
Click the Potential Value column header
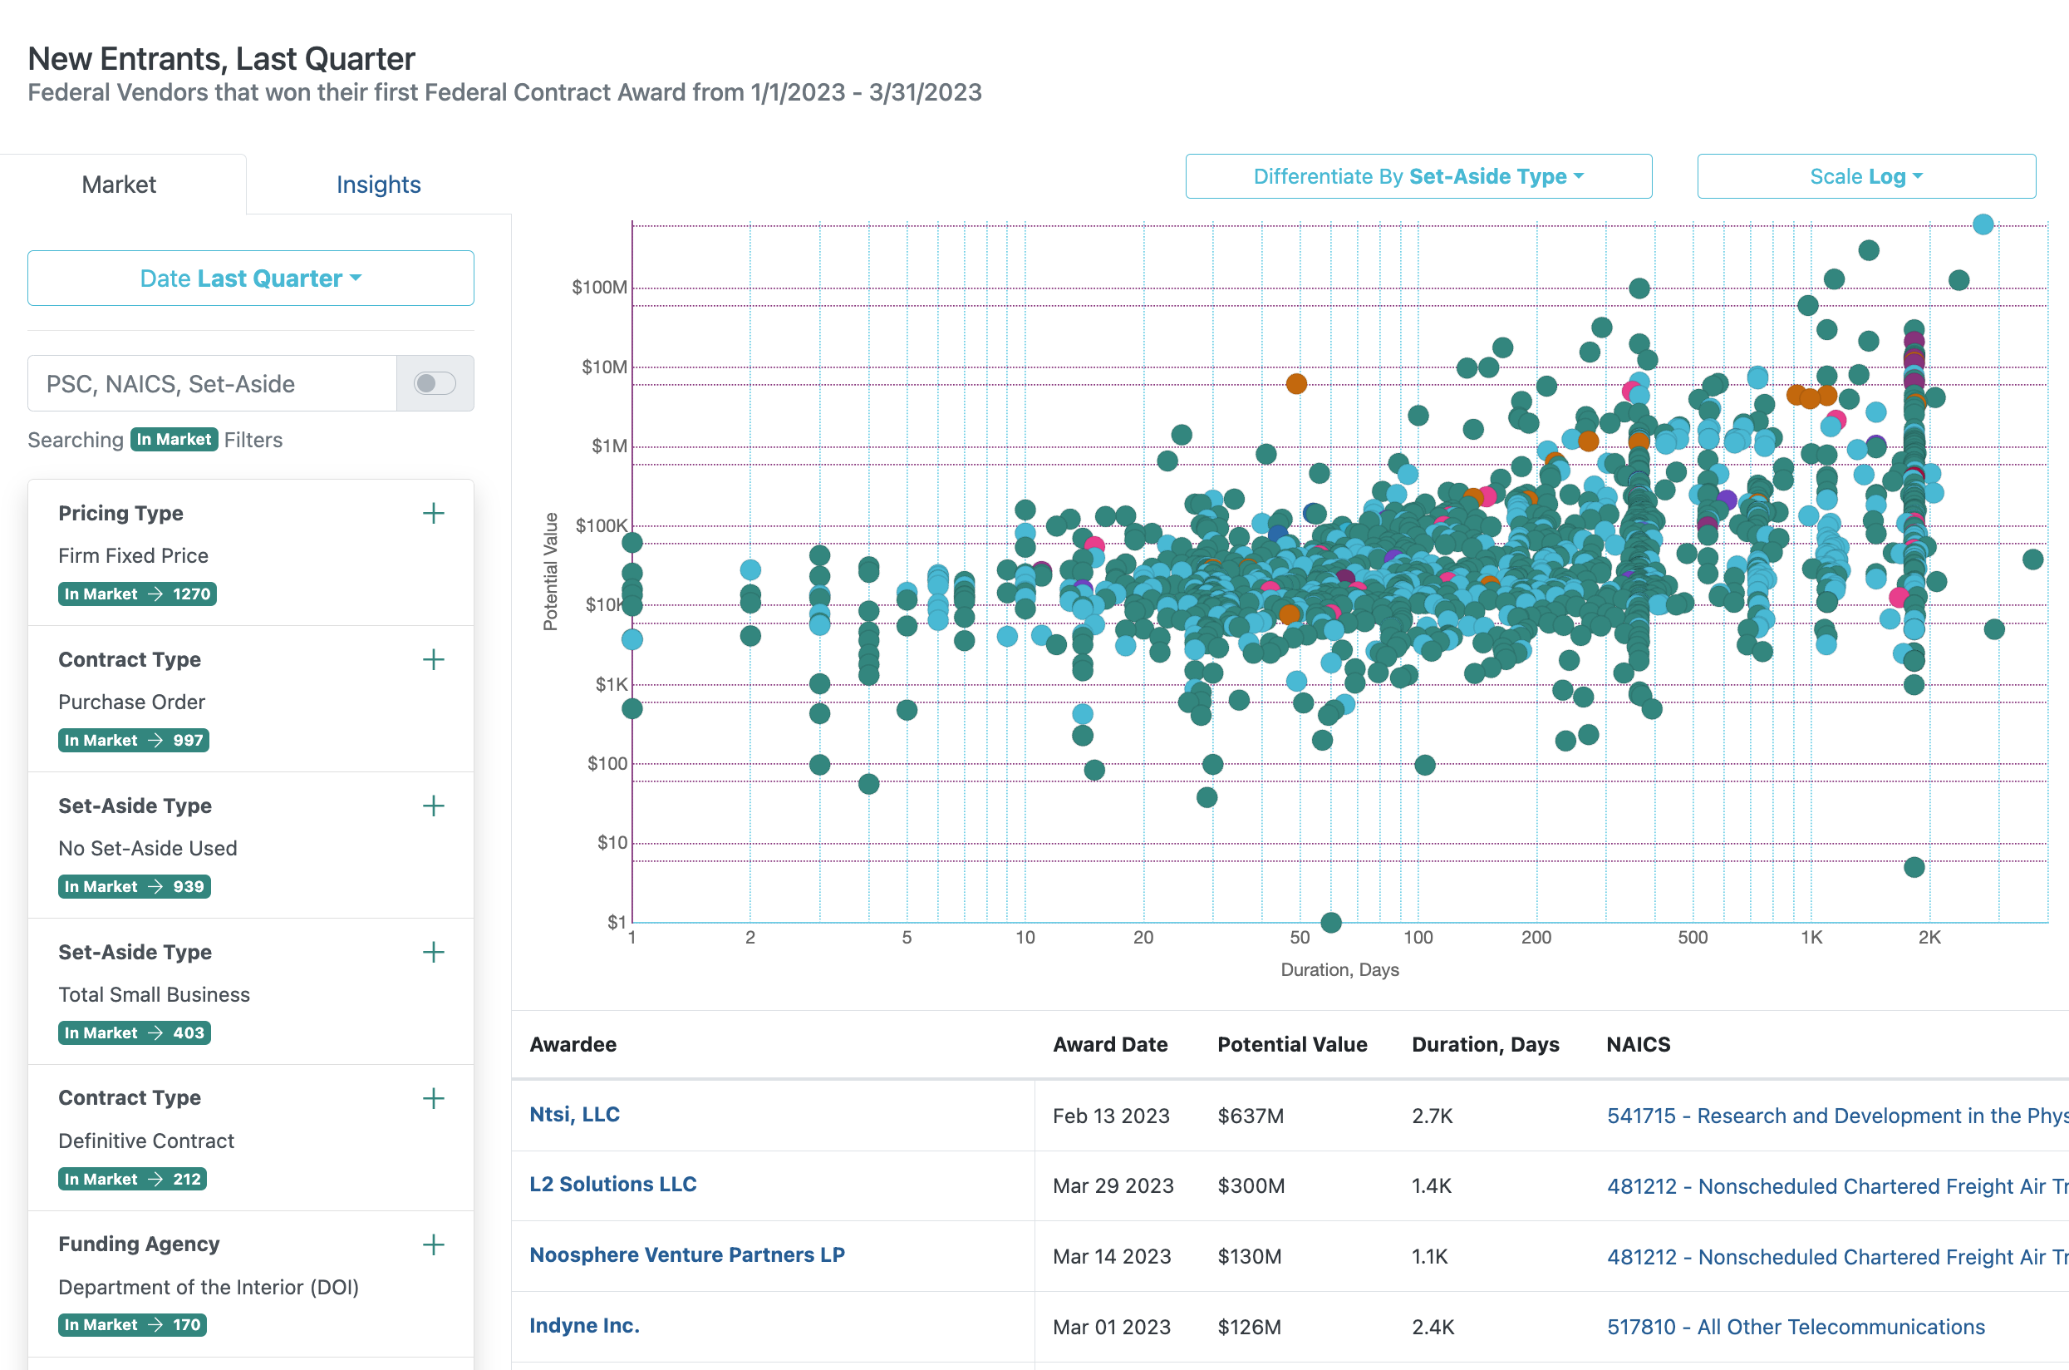(1292, 1044)
